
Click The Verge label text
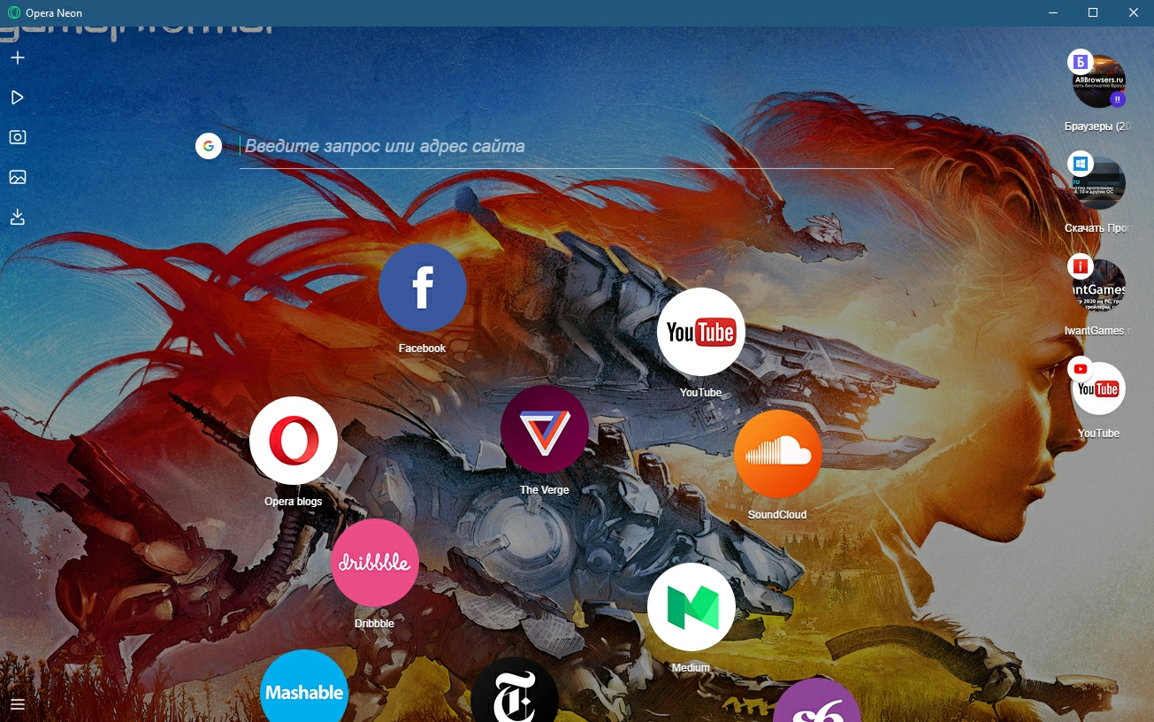pos(545,490)
